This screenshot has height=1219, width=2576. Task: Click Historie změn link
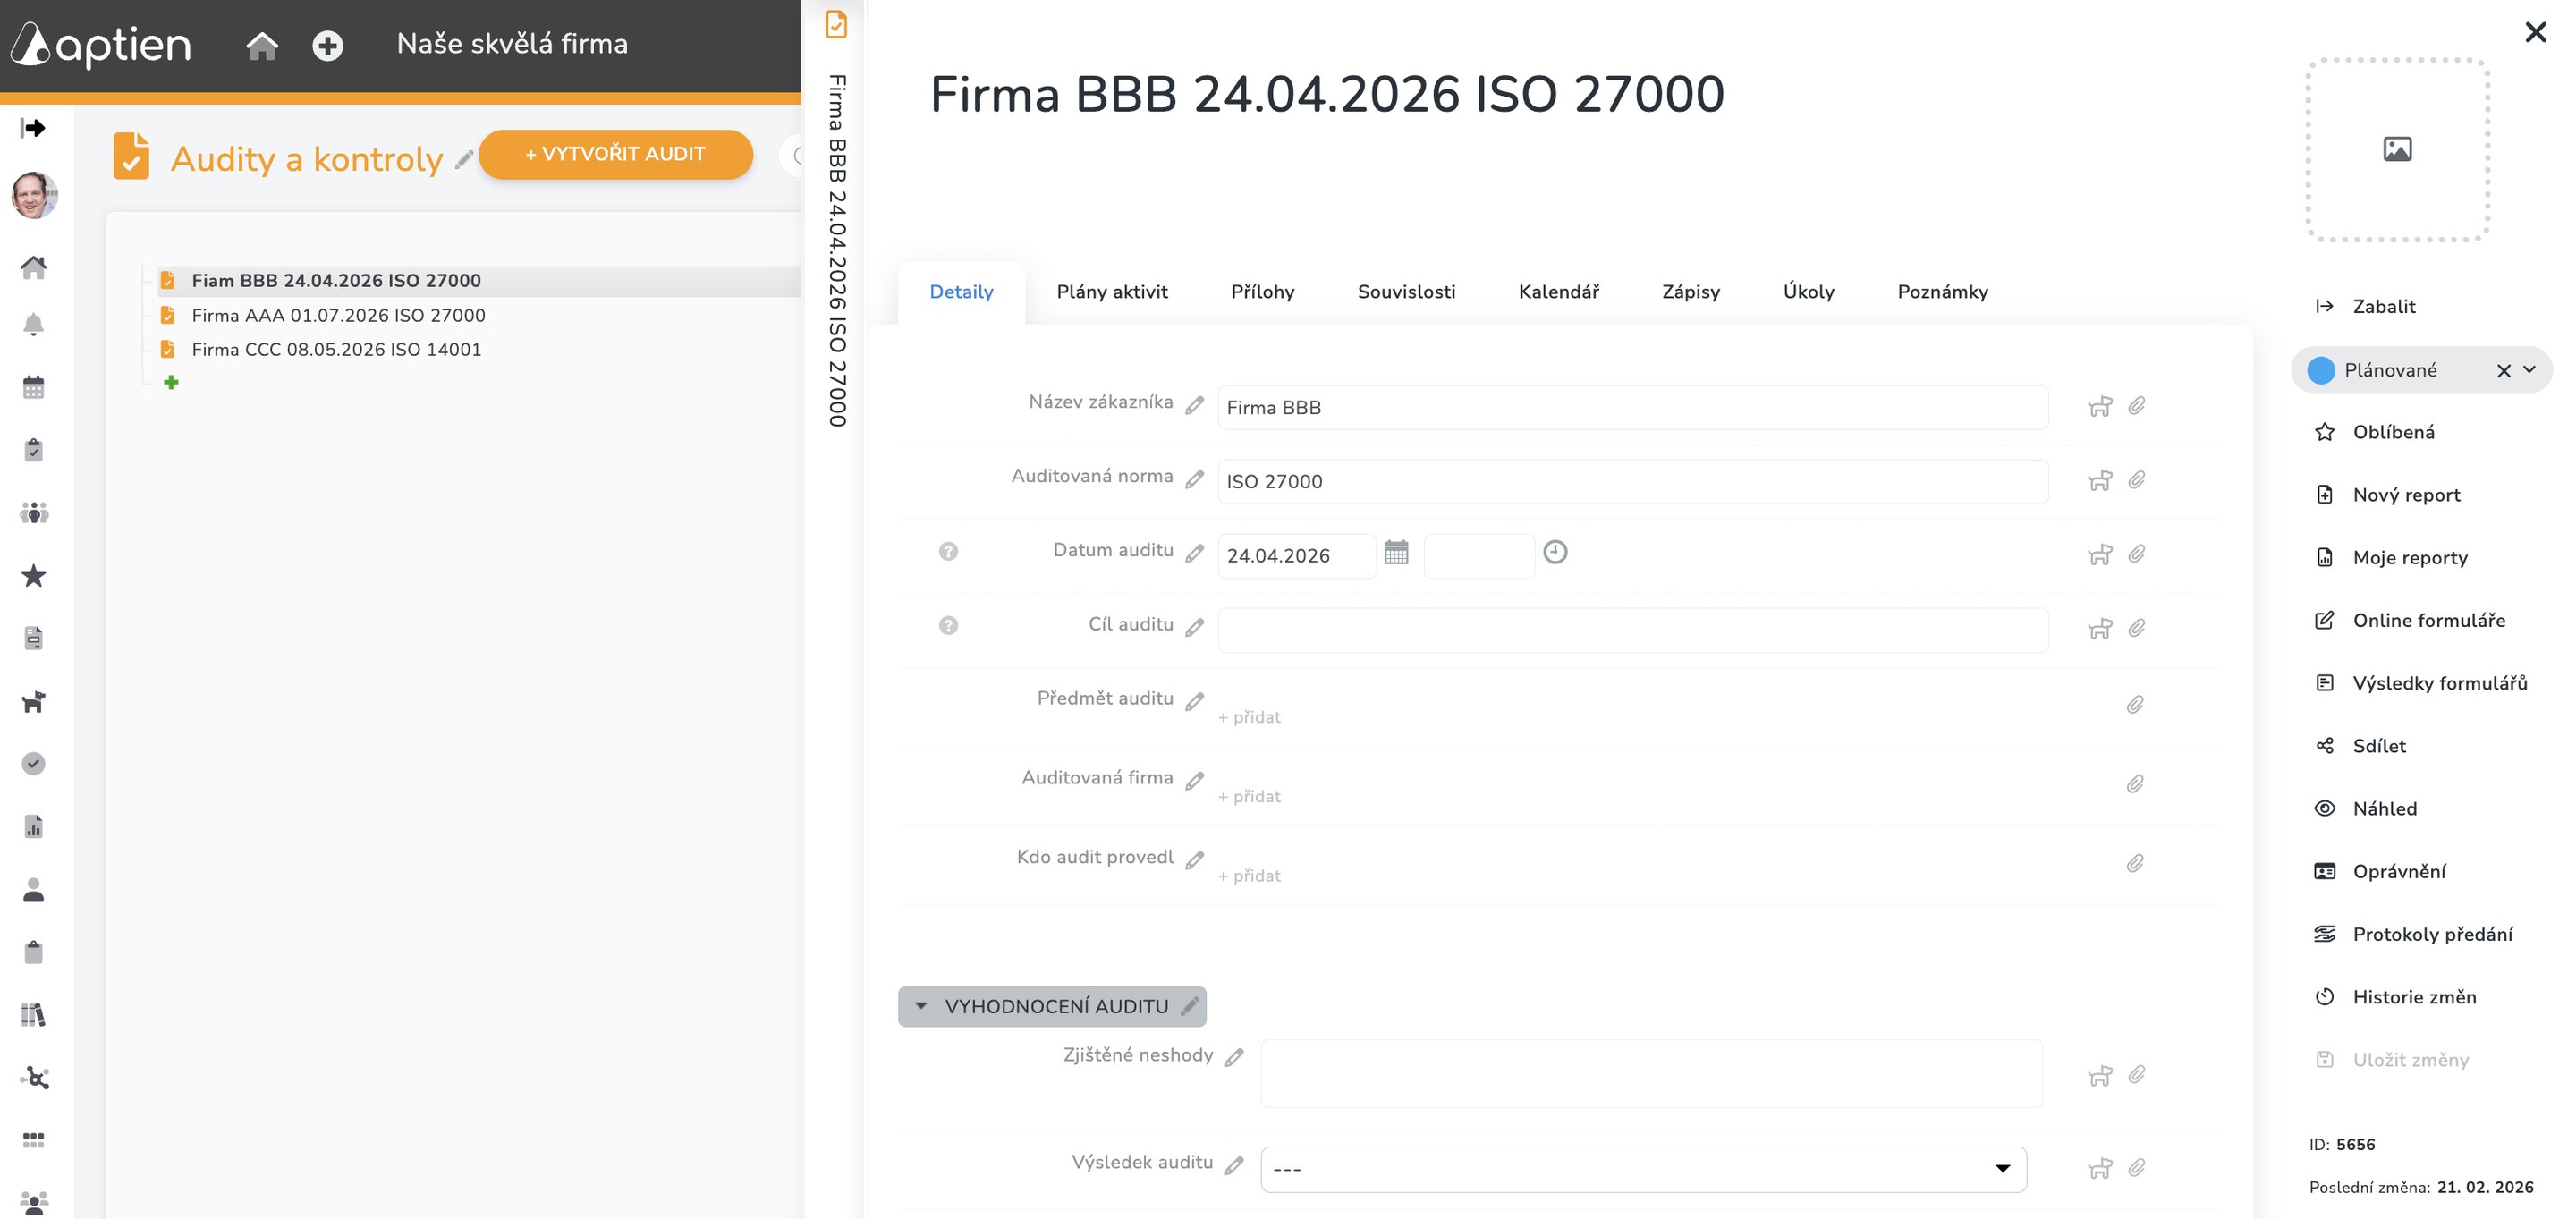tap(2413, 997)
